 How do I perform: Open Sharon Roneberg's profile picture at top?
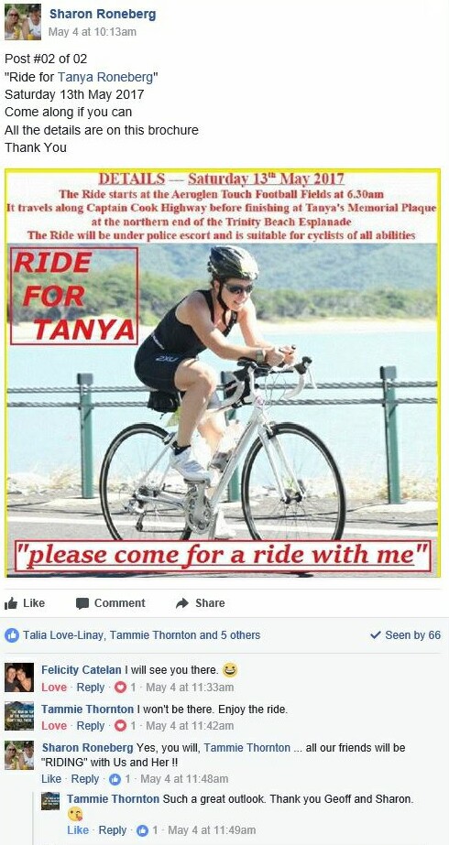pos(23,22)
